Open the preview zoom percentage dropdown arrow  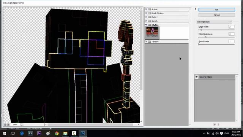(x=22, y=124)
